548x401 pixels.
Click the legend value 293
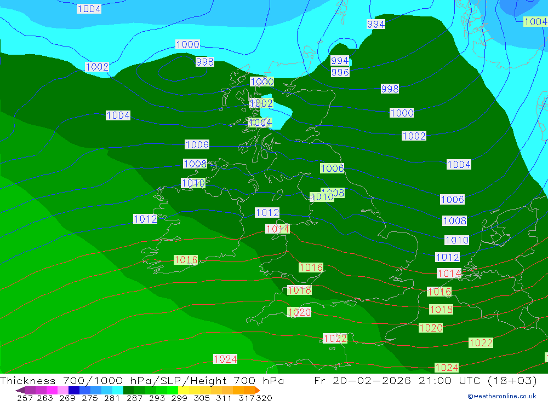[157, 398]
